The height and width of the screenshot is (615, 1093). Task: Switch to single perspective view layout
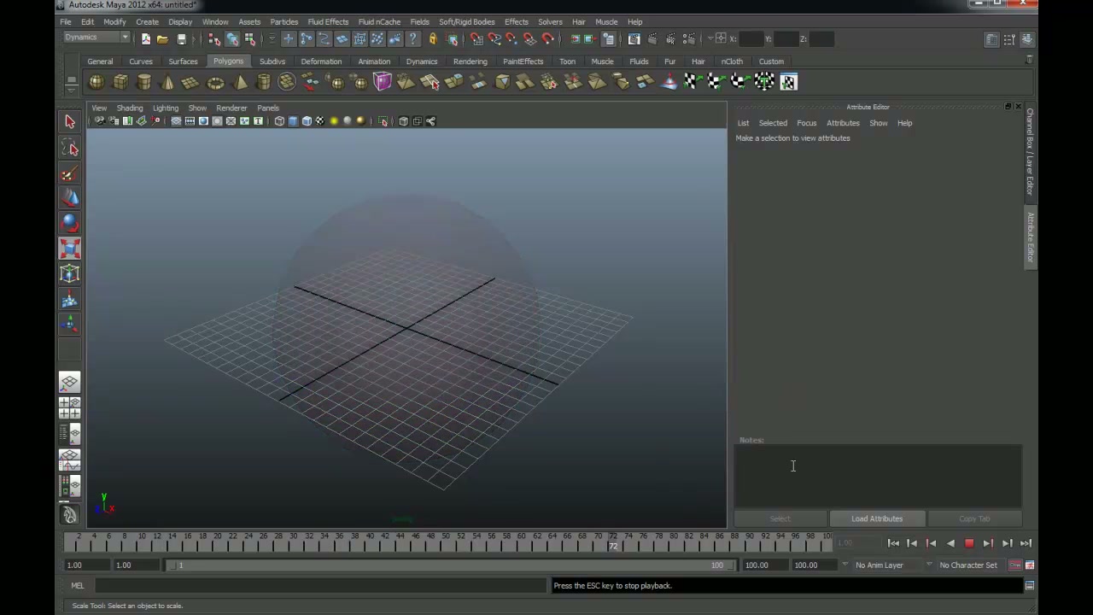70,382
